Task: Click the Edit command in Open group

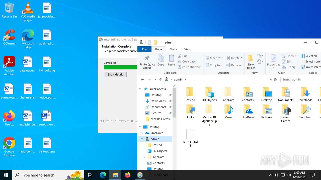Action: click(287, 61)
